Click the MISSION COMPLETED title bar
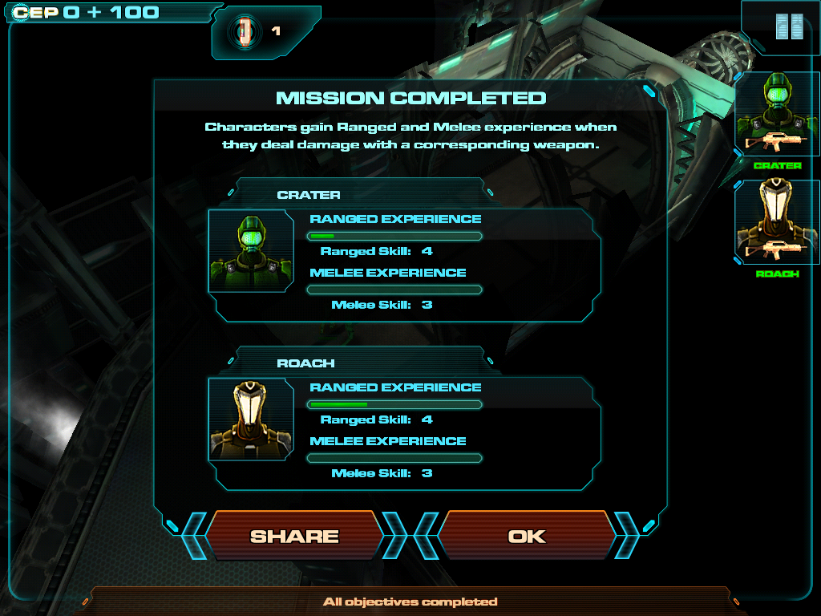 coord(411,98)
